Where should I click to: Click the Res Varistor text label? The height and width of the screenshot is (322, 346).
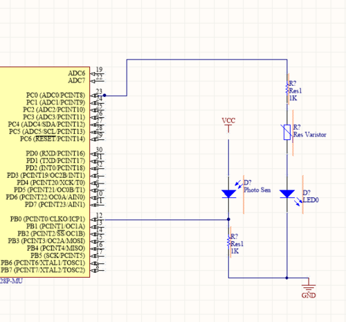310,134
